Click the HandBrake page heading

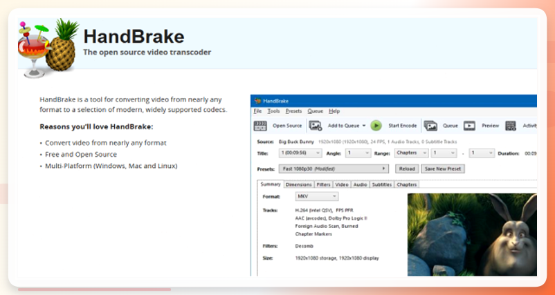tap(134, 37)
